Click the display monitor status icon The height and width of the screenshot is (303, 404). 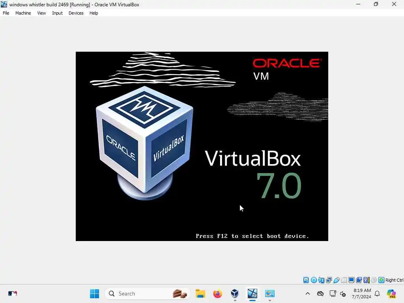[351, 280]
